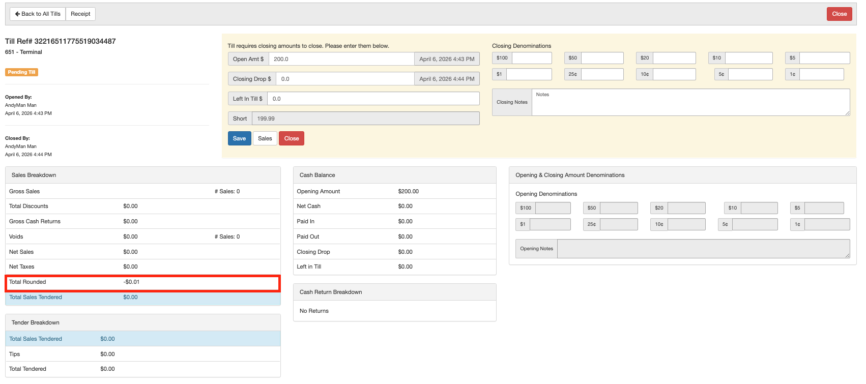Click the red Close button beside Sales
This screenshot has width=866, height=384.
tap(292, 138)
